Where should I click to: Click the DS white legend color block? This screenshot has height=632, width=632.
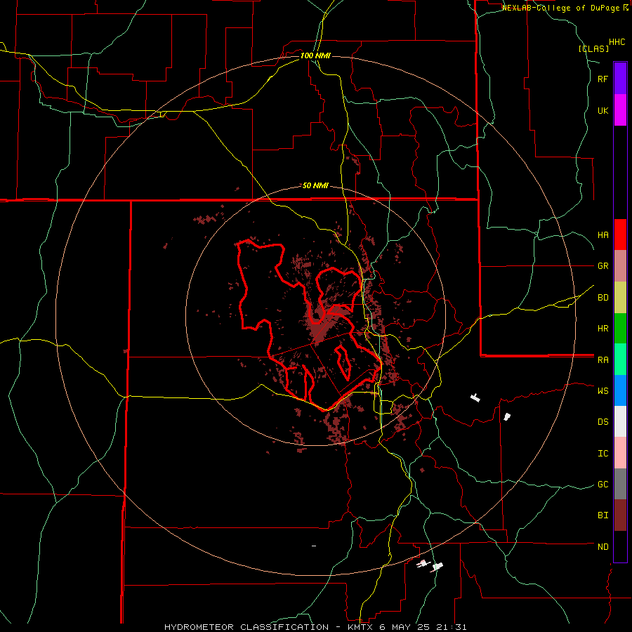click(x=620, y=421)
